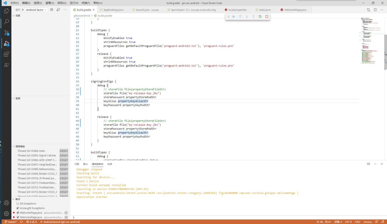This screenshot has width=387, height=224.
Task: Open the 终端(T) menu in the menu bar
Action: (86, 3)
